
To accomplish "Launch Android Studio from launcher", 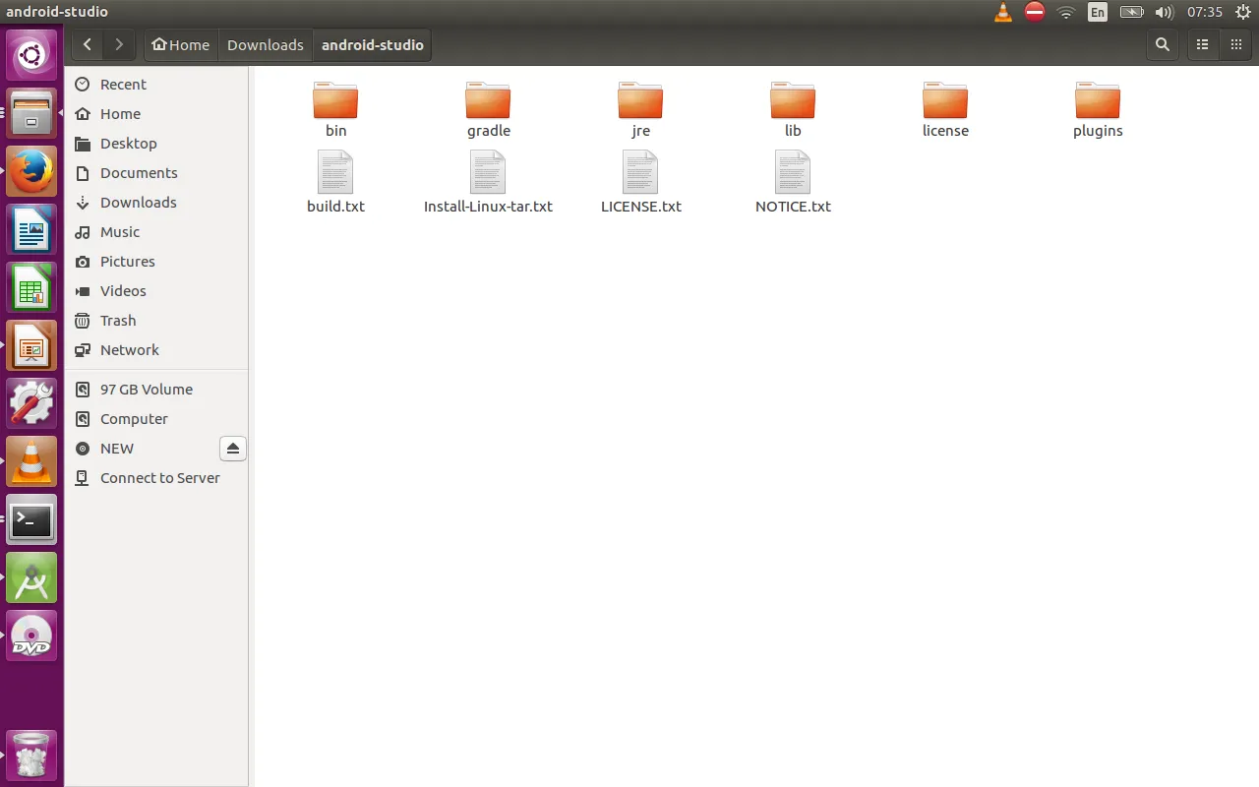I will click(x=31, y=578).
